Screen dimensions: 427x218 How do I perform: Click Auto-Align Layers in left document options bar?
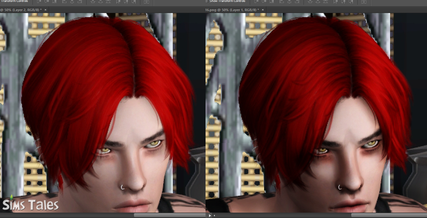[146, 2]
